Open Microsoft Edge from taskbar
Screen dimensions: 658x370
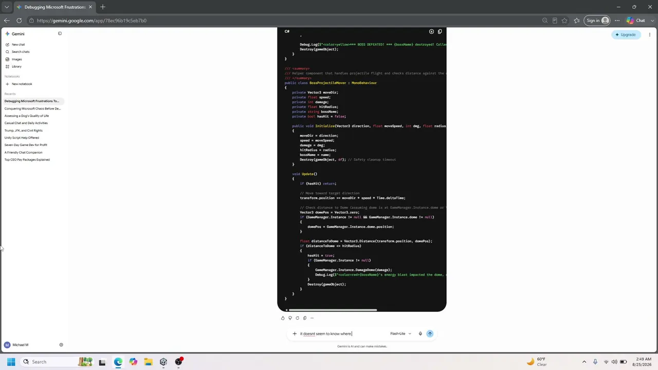(118, 362)
